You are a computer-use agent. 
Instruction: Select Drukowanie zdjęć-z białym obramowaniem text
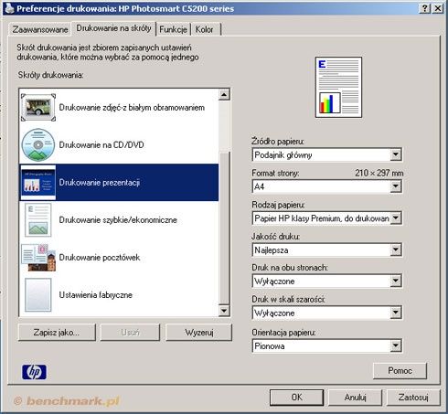tap(132, 108)
